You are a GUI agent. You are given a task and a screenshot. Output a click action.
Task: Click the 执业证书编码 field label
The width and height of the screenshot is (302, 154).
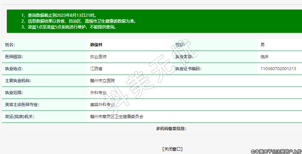click(x=188, y=69)
